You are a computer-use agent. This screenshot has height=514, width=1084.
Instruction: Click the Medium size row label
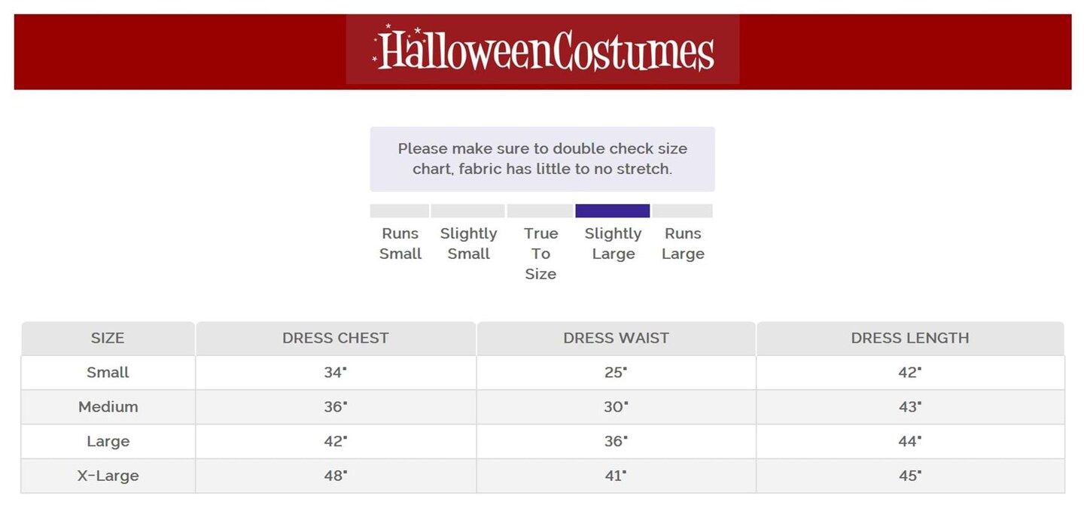108,407
